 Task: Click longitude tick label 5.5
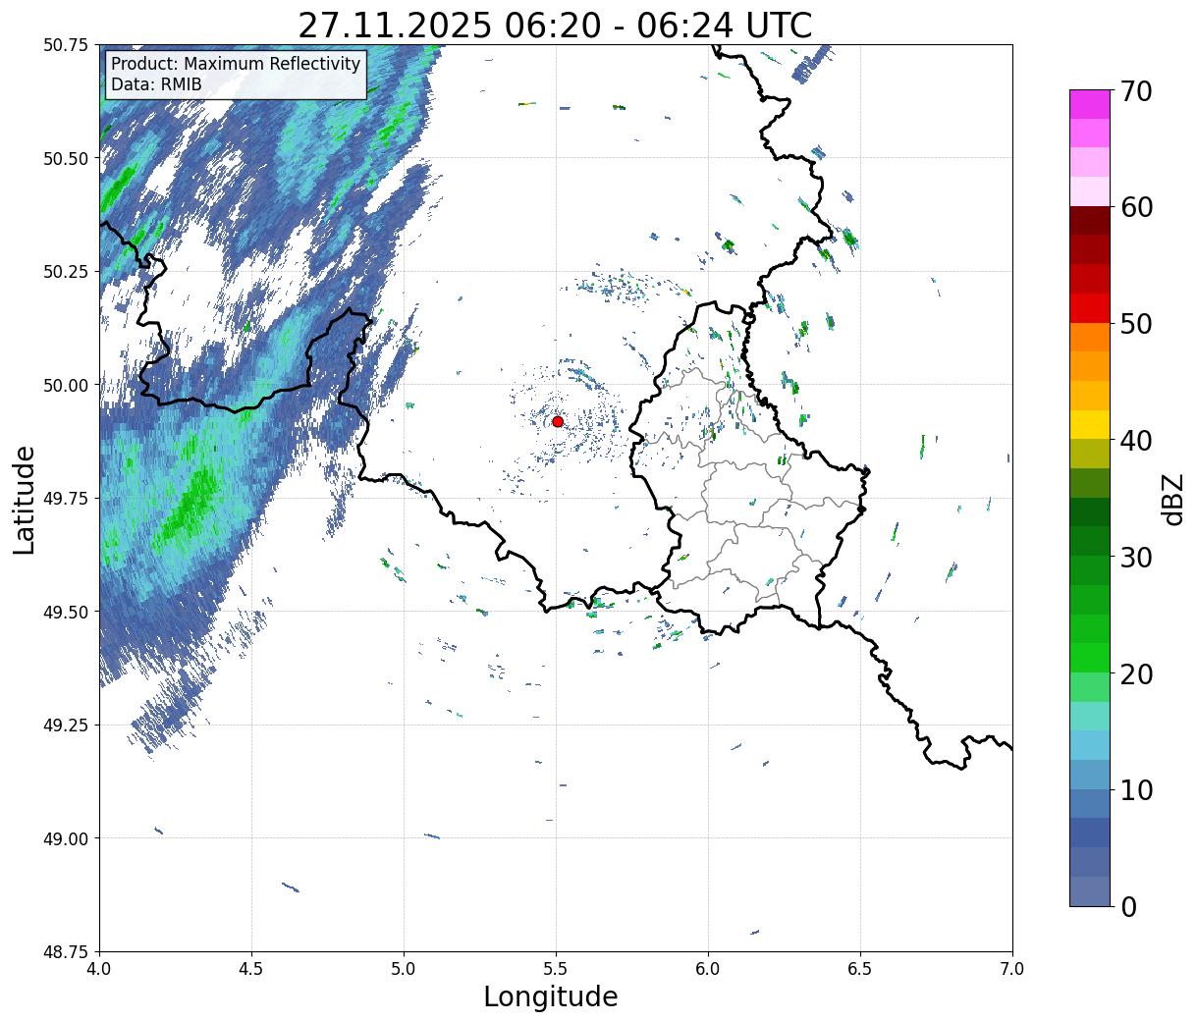coord(556,968)
